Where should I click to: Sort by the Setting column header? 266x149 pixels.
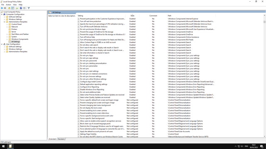pos(101,16)
